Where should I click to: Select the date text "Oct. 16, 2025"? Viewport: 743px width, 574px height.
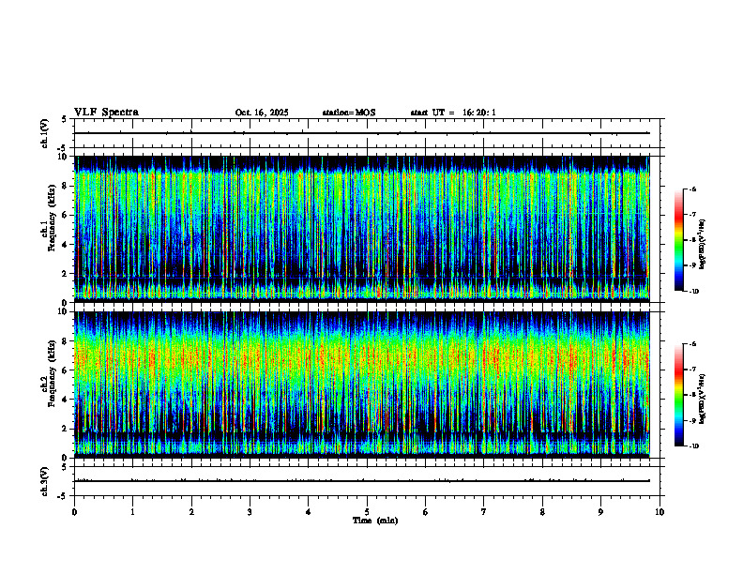[x=262, y=113]
